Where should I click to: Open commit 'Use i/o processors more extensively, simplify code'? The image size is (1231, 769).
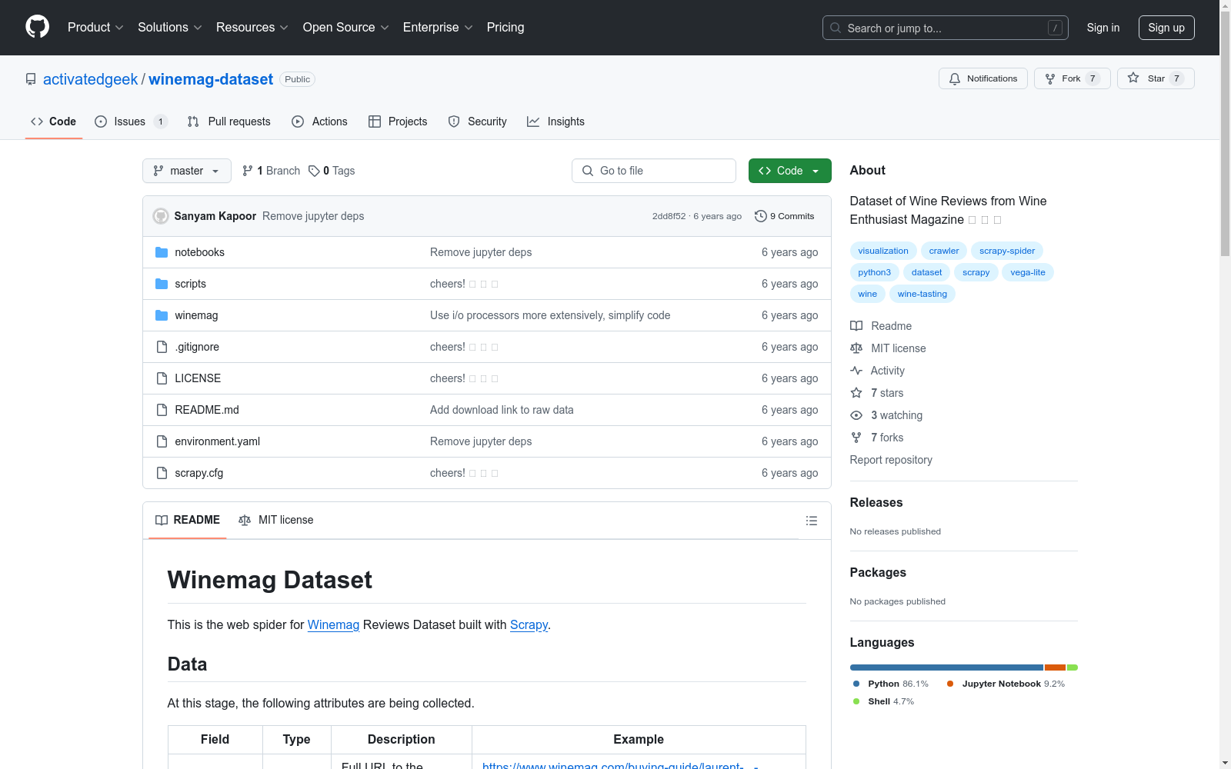[x=550, y=315]
